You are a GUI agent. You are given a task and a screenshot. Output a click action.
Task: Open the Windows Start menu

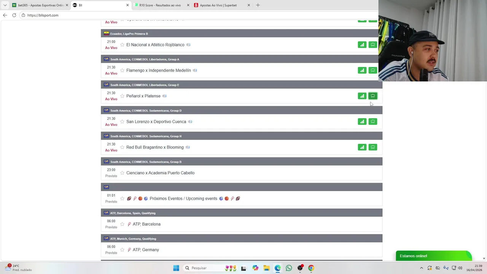tap(176, 268)
